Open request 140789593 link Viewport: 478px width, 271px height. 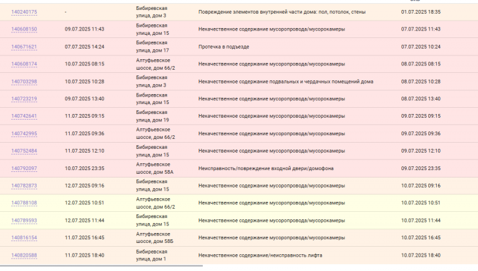click(24, 221)
